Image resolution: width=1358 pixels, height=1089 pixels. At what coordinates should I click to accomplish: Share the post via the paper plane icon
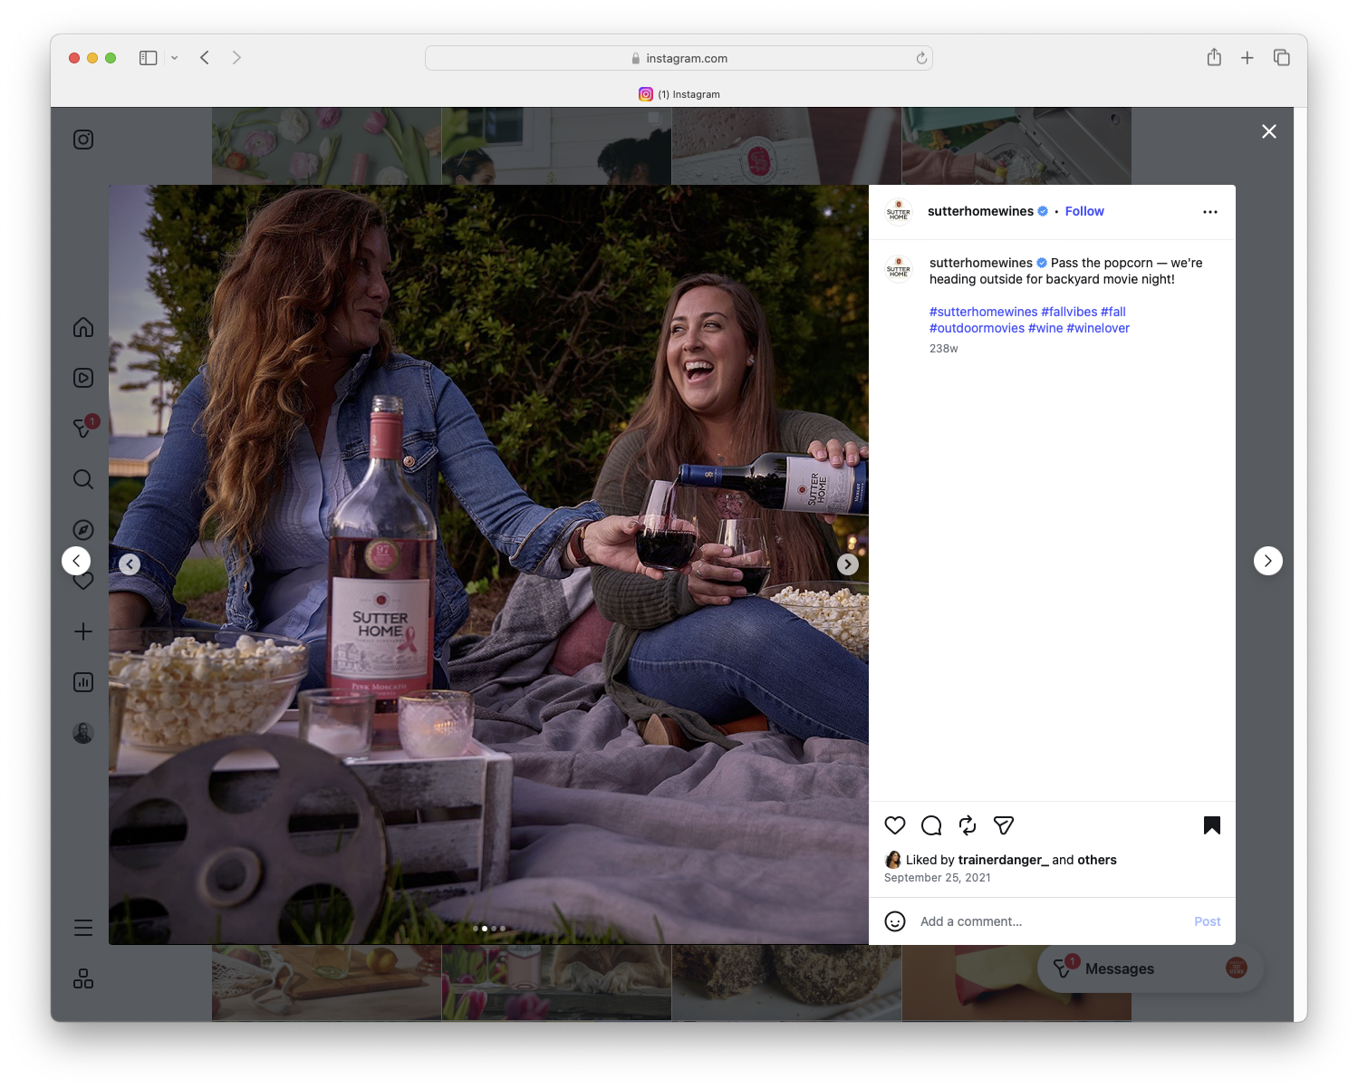tap(1003, 825)
